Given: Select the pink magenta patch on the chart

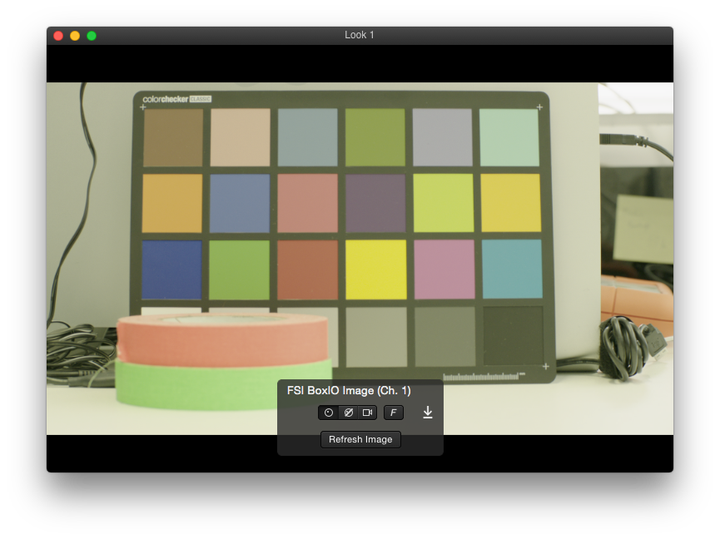Looking at the screenshot, I should pyautogui.click(x=444, y=269).
